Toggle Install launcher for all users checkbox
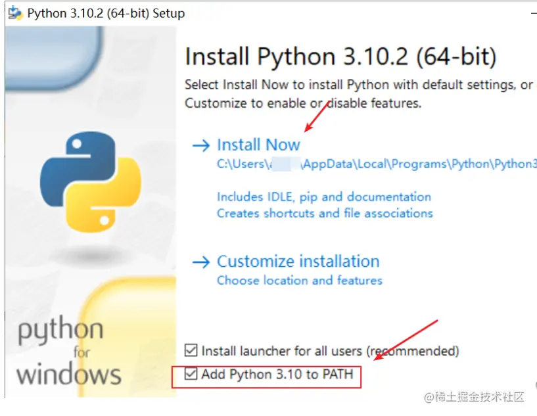This screenshot has height=416, width=537. click(x=191, y=350)
